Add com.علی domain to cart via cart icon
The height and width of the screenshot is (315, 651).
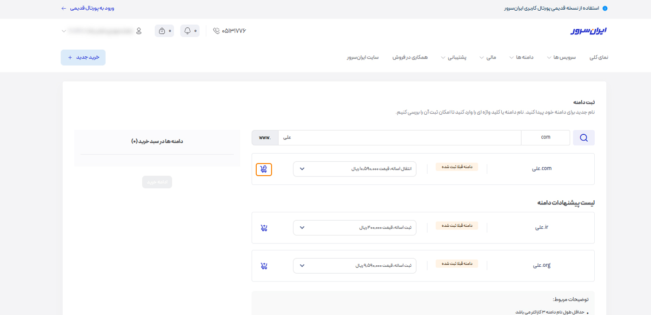[264, 169]
